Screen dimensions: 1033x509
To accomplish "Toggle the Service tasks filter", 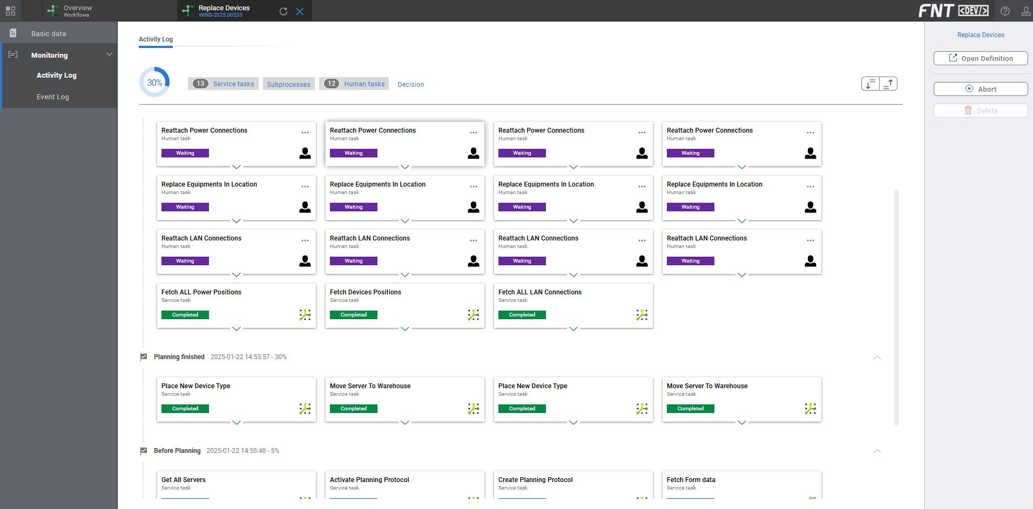I will [223, 84].
